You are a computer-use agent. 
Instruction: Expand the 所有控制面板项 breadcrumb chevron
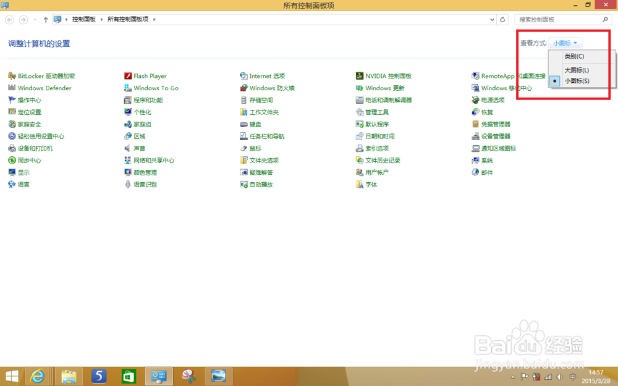(154, 19)
